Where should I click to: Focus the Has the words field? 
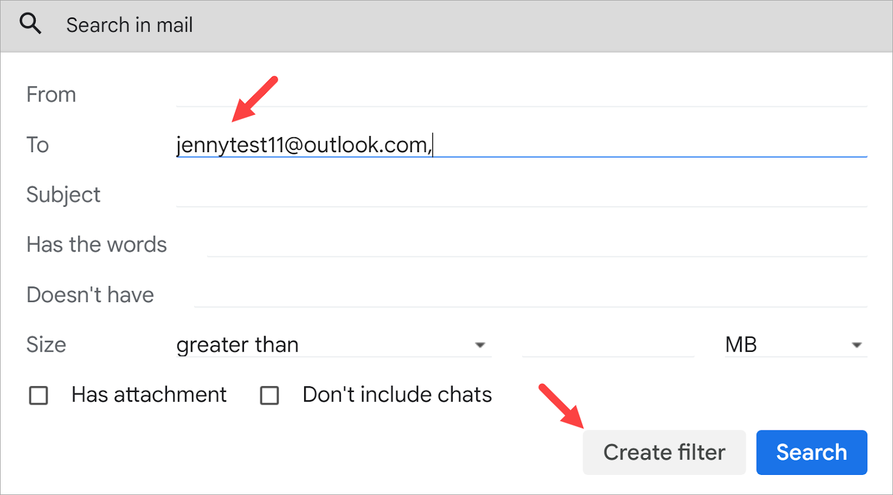tap(536, 245)
